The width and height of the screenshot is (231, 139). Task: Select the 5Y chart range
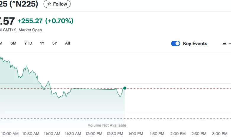pyautogui.click(x=54, y=43)
